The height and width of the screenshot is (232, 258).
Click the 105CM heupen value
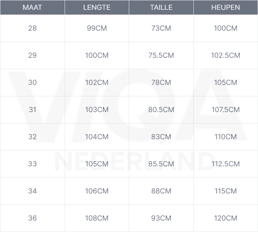(x=226, y=83)
